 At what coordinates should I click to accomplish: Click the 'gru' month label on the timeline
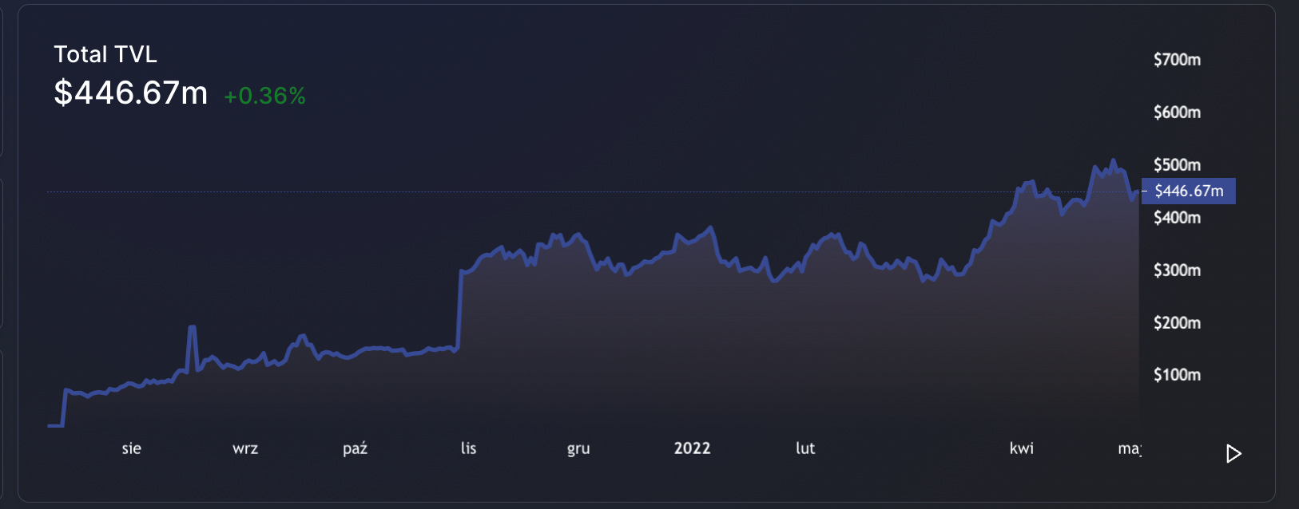tap(578, 449)
